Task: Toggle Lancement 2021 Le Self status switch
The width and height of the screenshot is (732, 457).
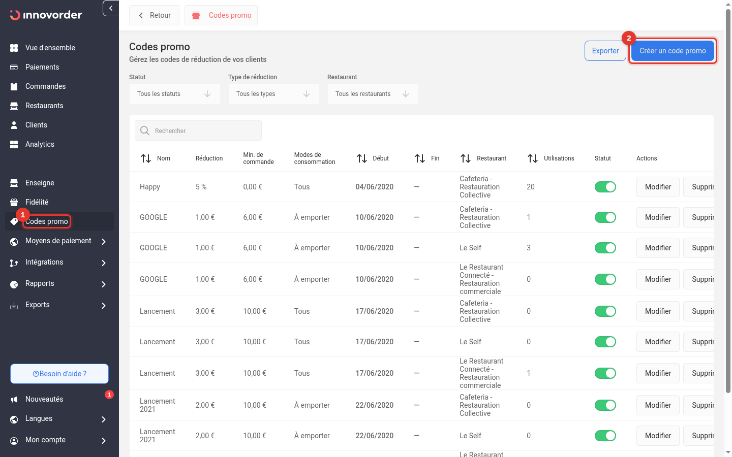Action: pos(605,436)
